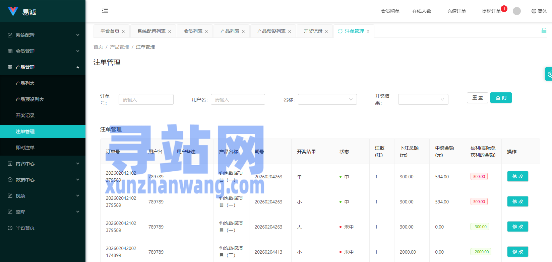Click the 查询 search button

(x=501, y=98)
